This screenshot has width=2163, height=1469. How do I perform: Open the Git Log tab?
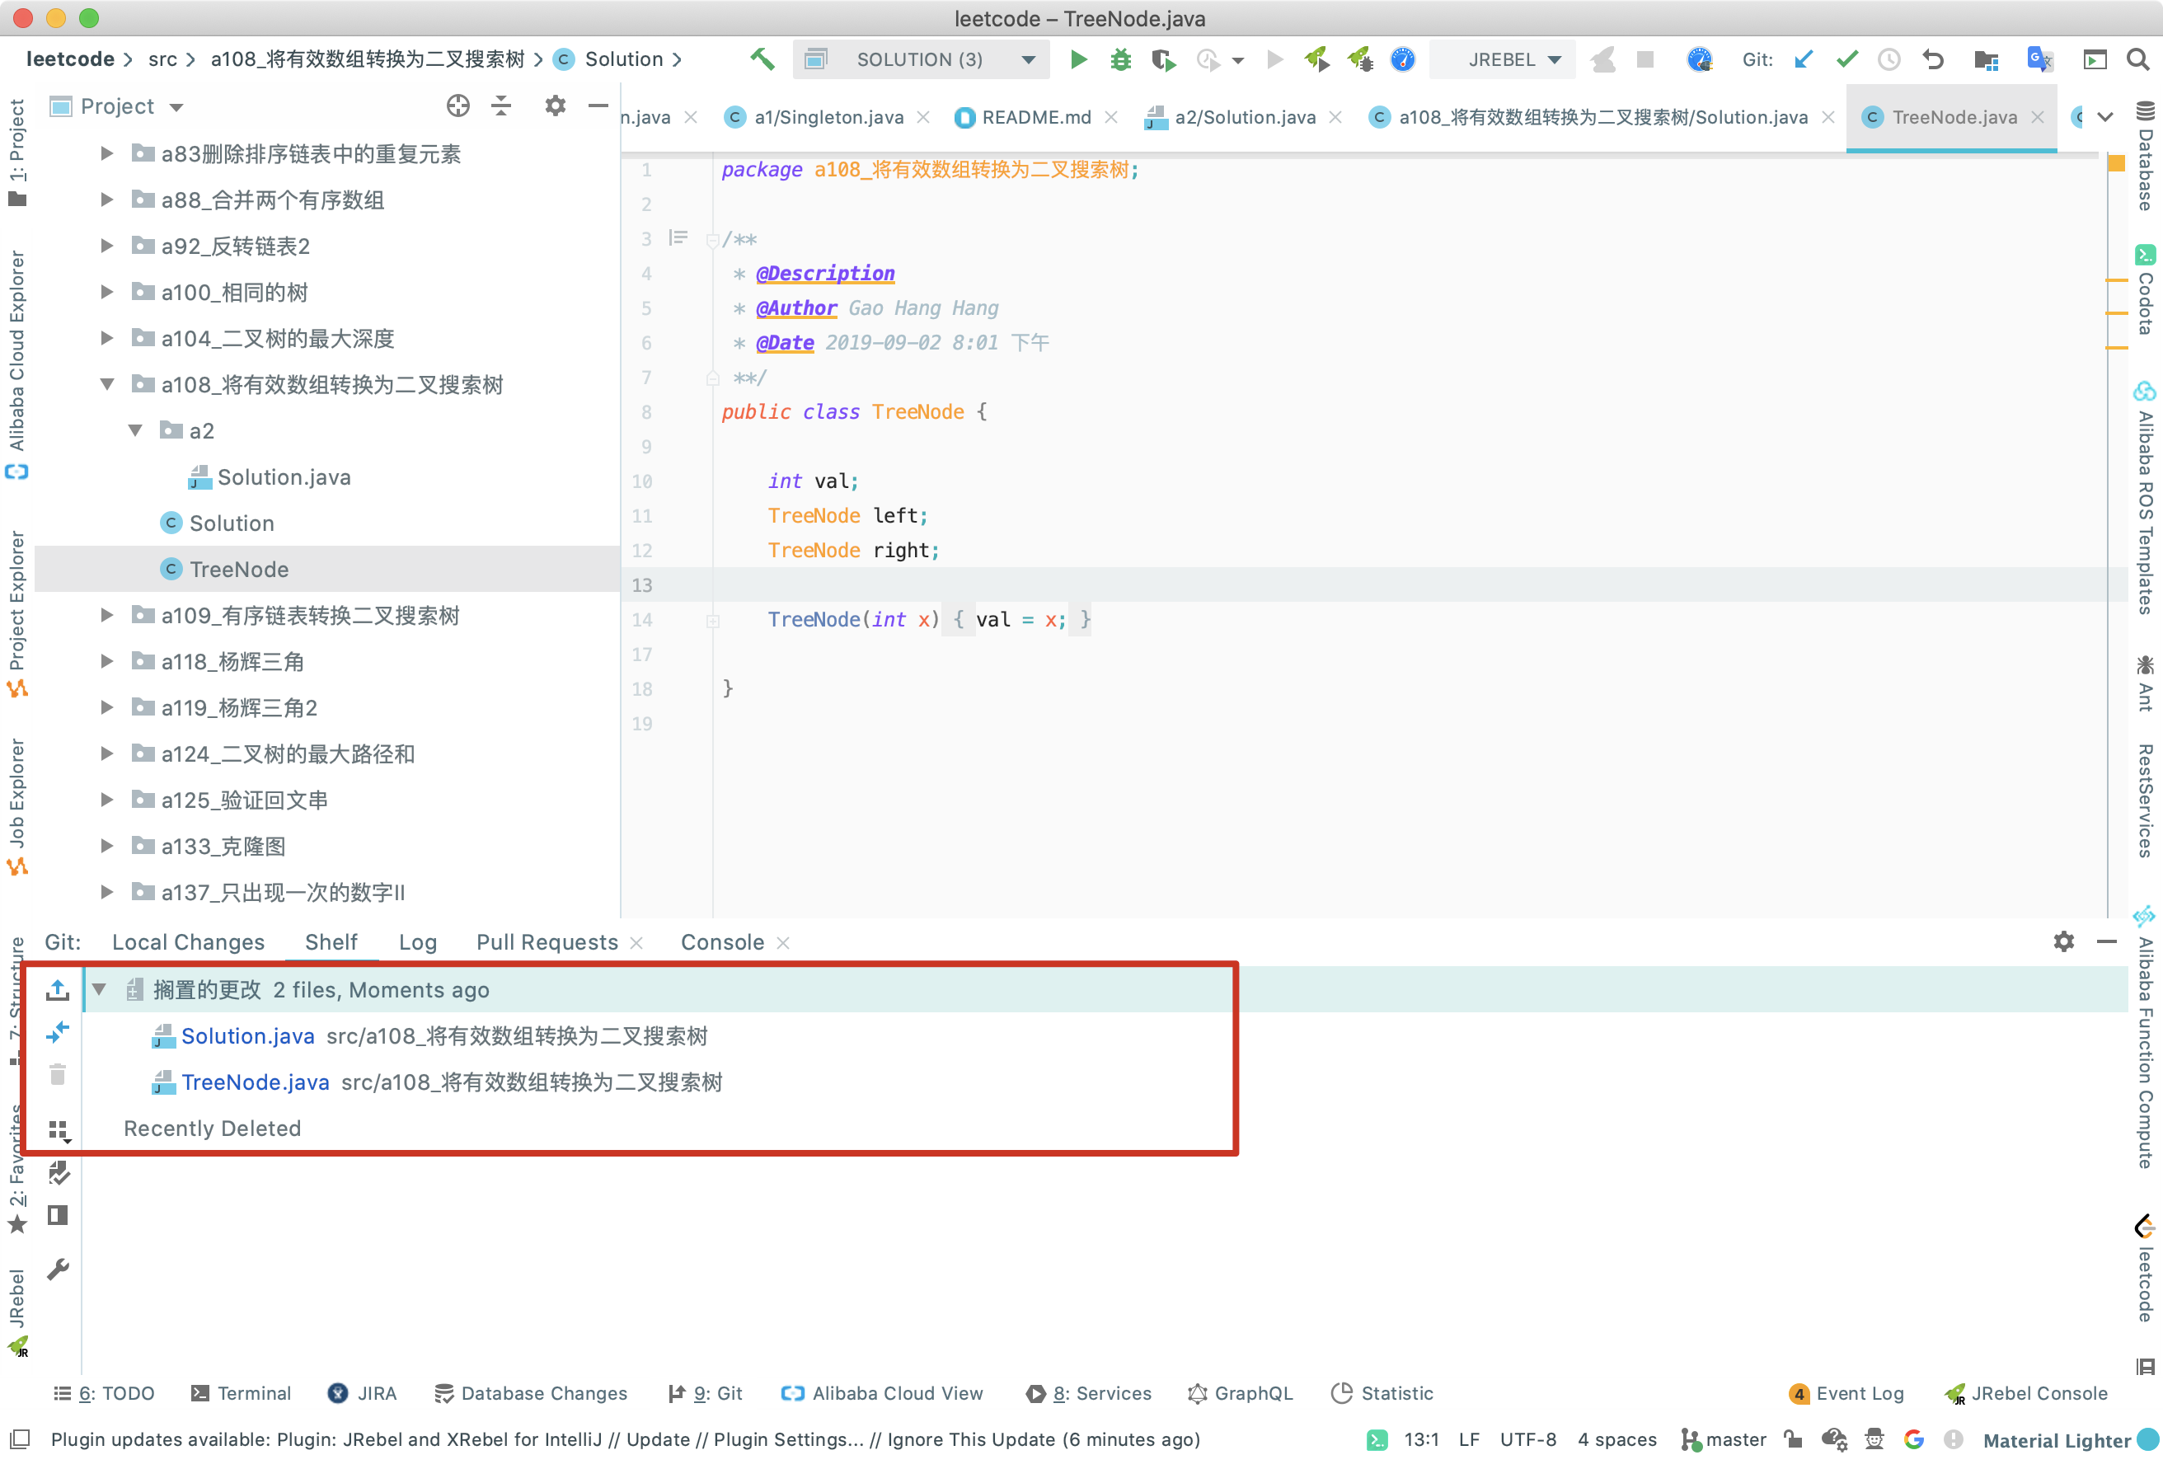[x=418, y=941]
